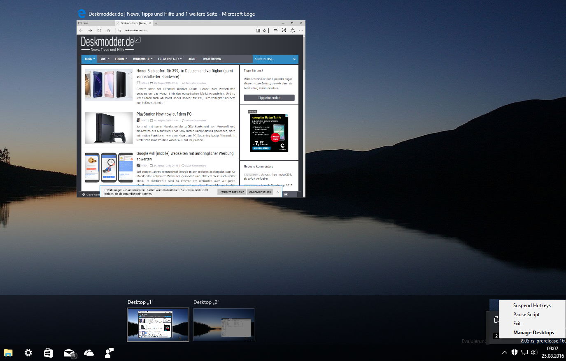The width and height of the screenshot is (566, 361).
Task: Select the Microsoft Edge window in Task View
Action: pyautogui.click(x=191, y=109)
